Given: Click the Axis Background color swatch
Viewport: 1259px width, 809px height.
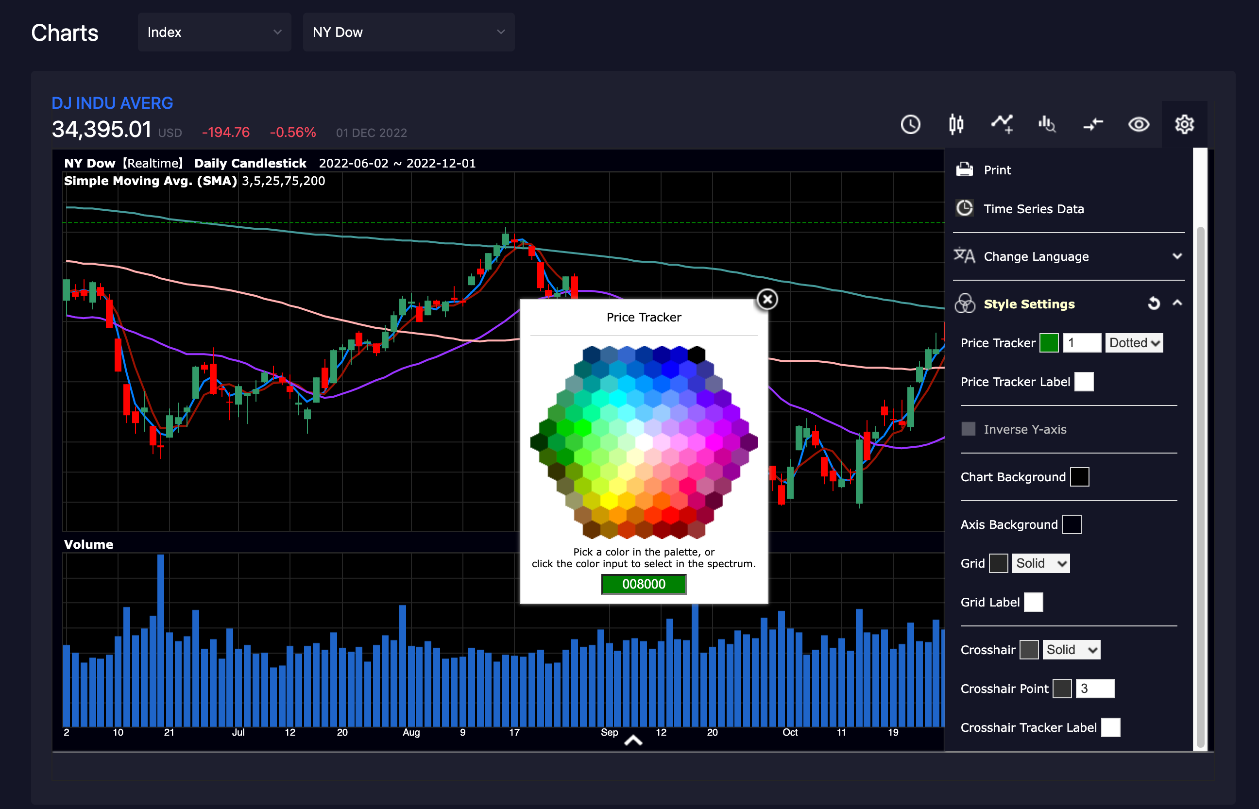Looking at the screenshot, I should point(1072,525).
